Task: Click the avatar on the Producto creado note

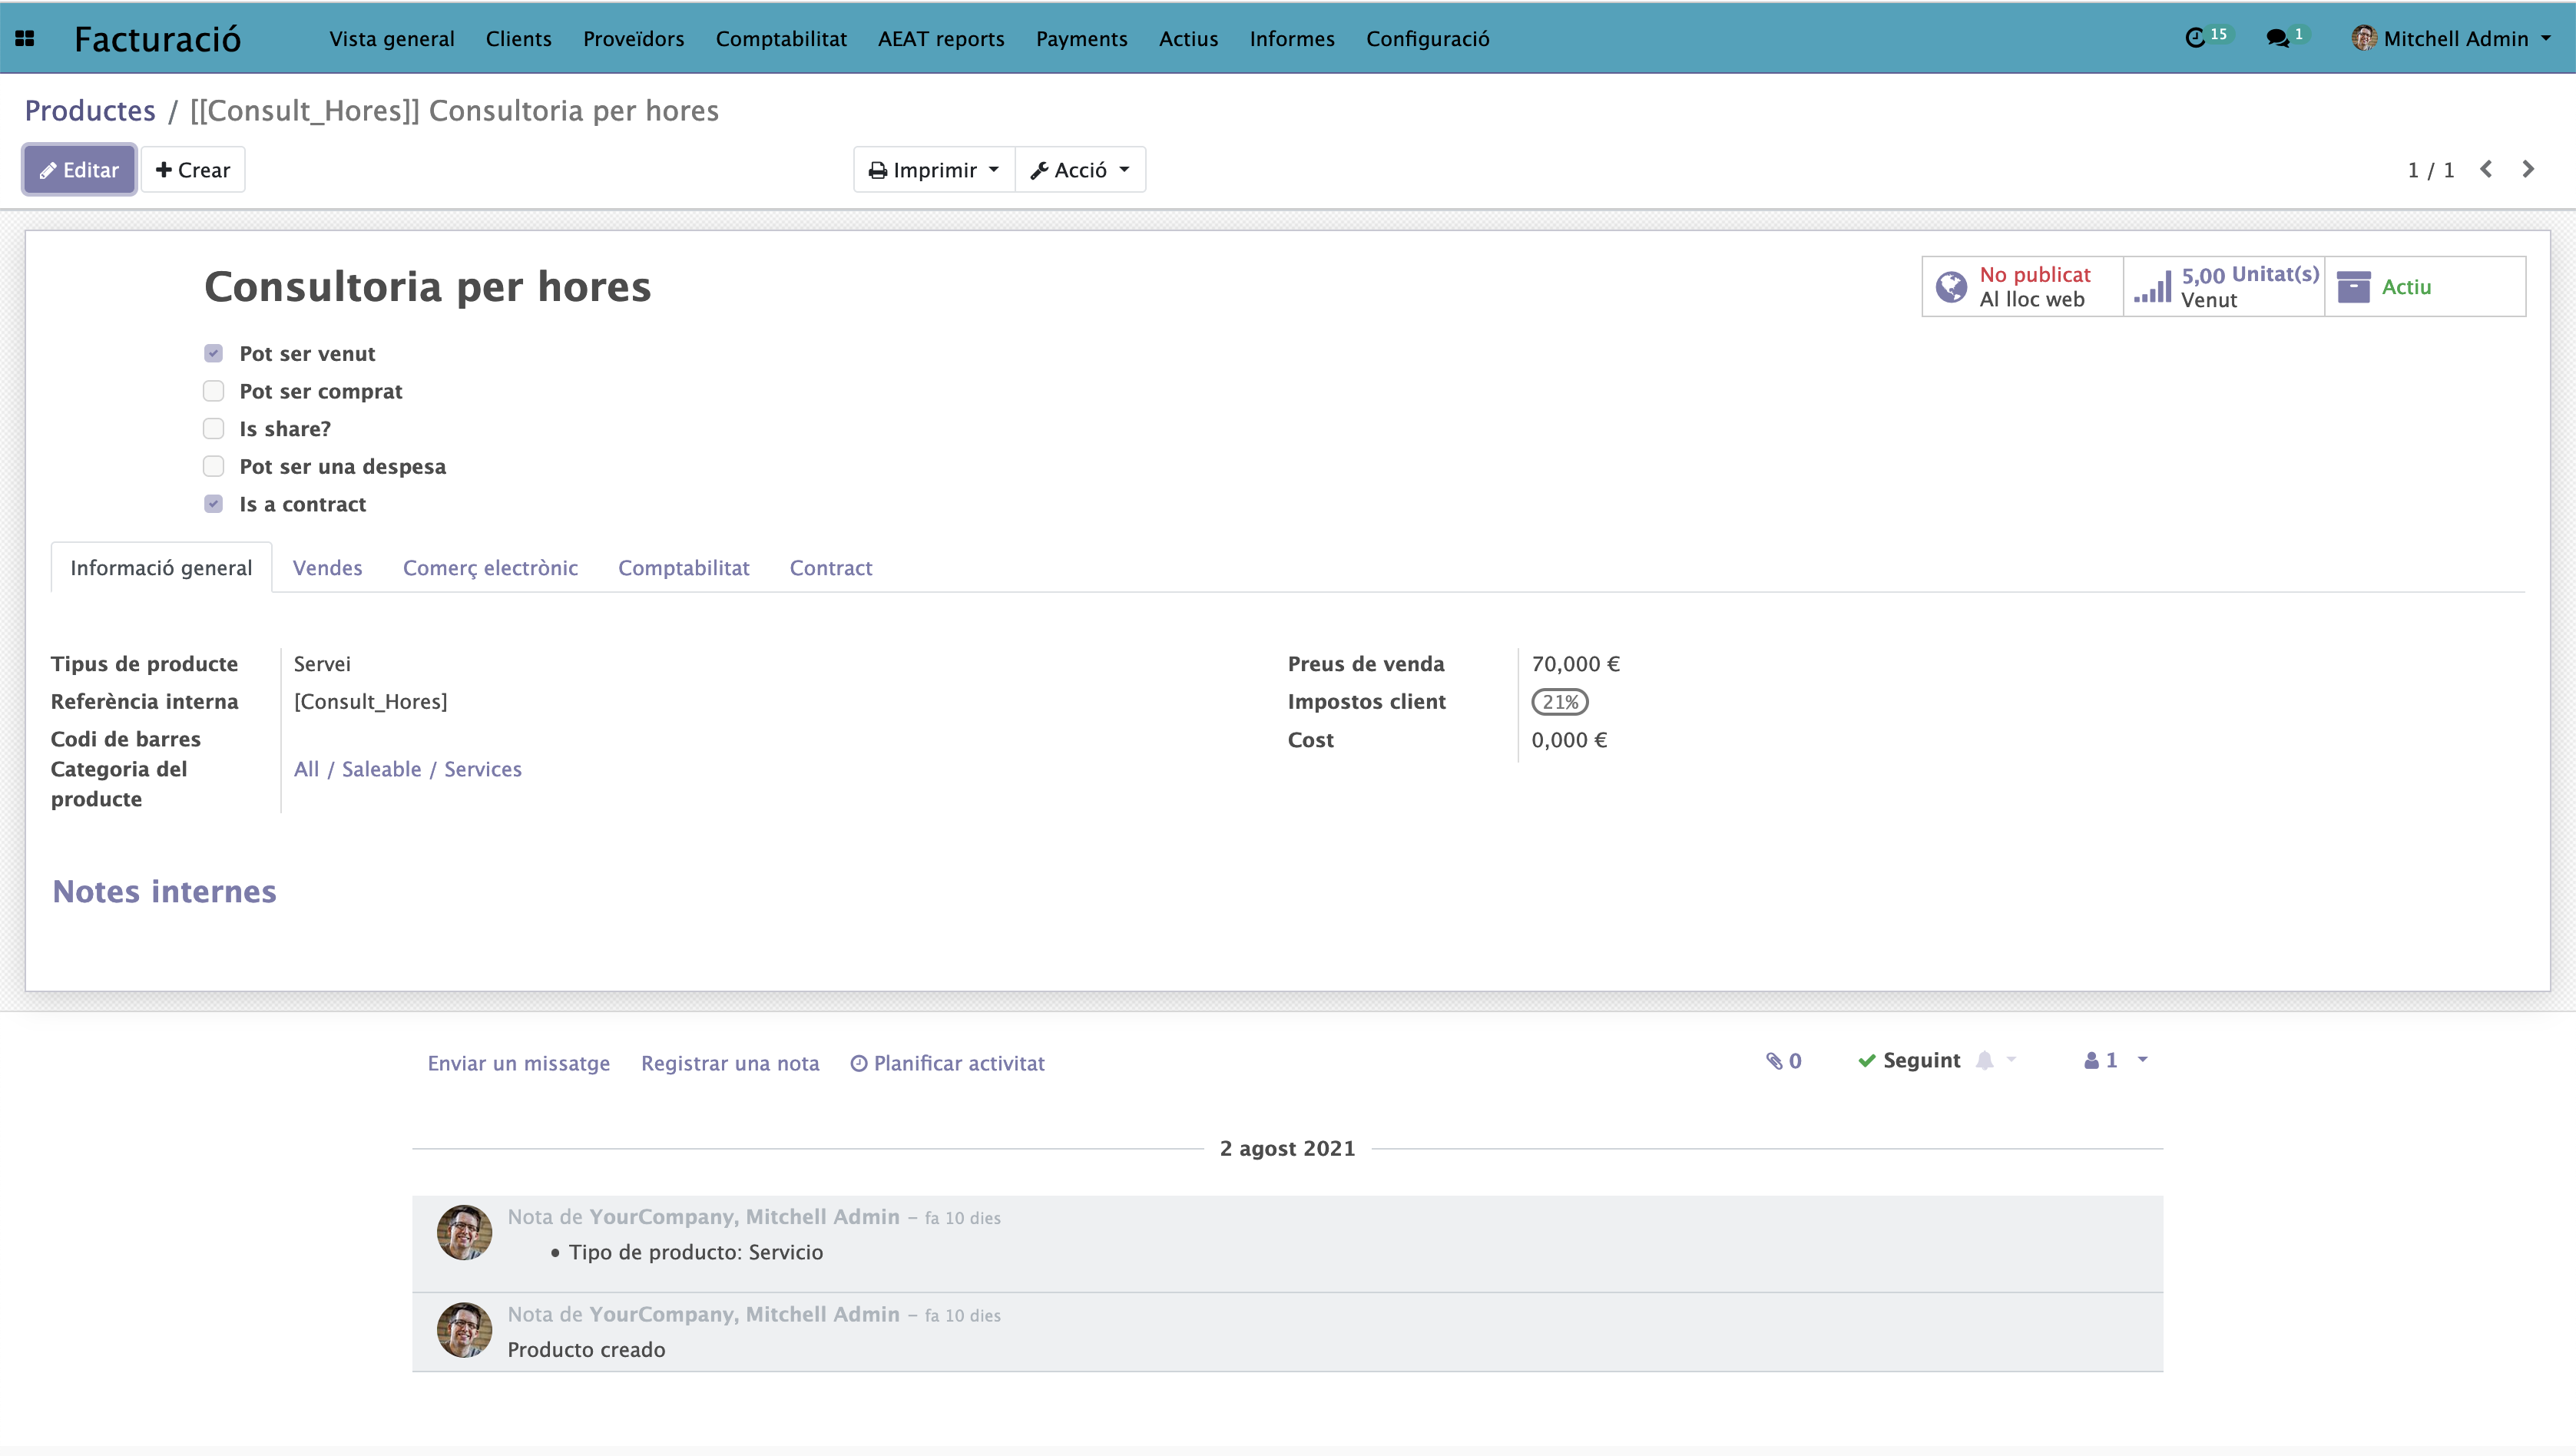Action: pos(464,1329)
